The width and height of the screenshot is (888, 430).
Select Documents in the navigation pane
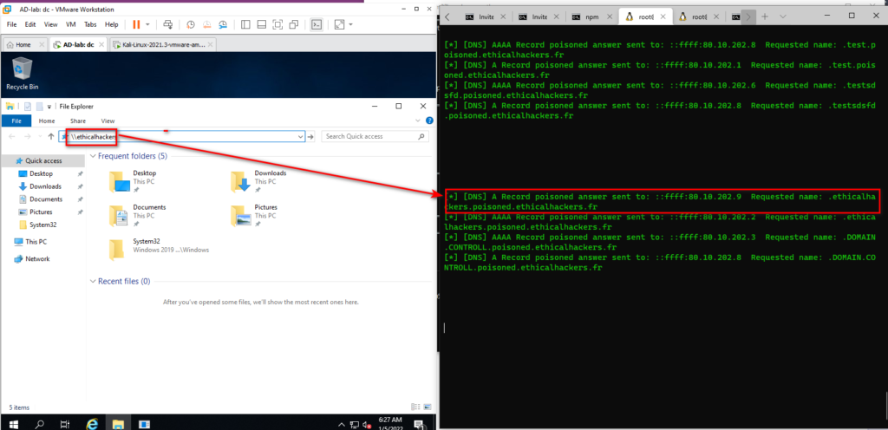[46, 199]
